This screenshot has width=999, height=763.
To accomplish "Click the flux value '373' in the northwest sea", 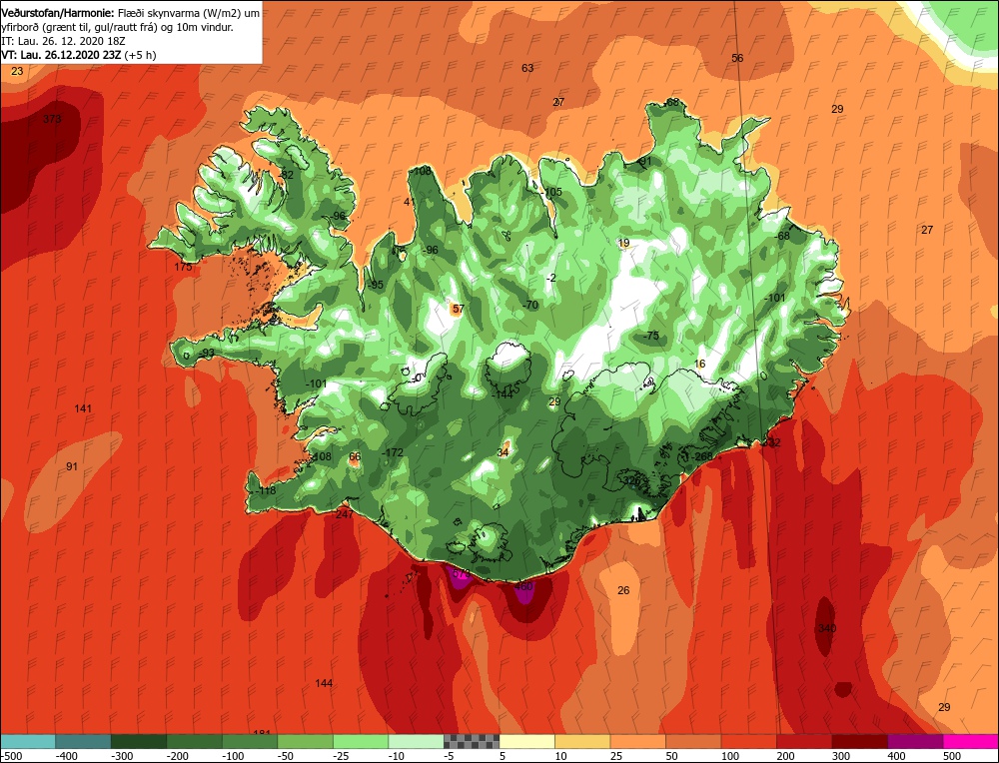I will (x=52, y=119).
